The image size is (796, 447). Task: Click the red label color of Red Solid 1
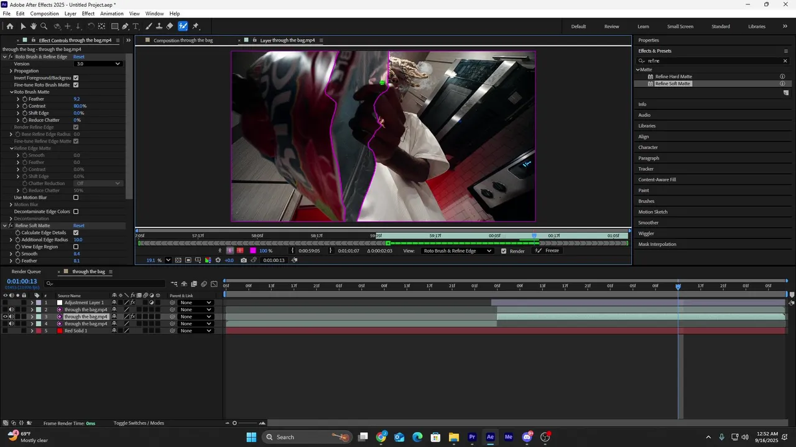point(38,331)
